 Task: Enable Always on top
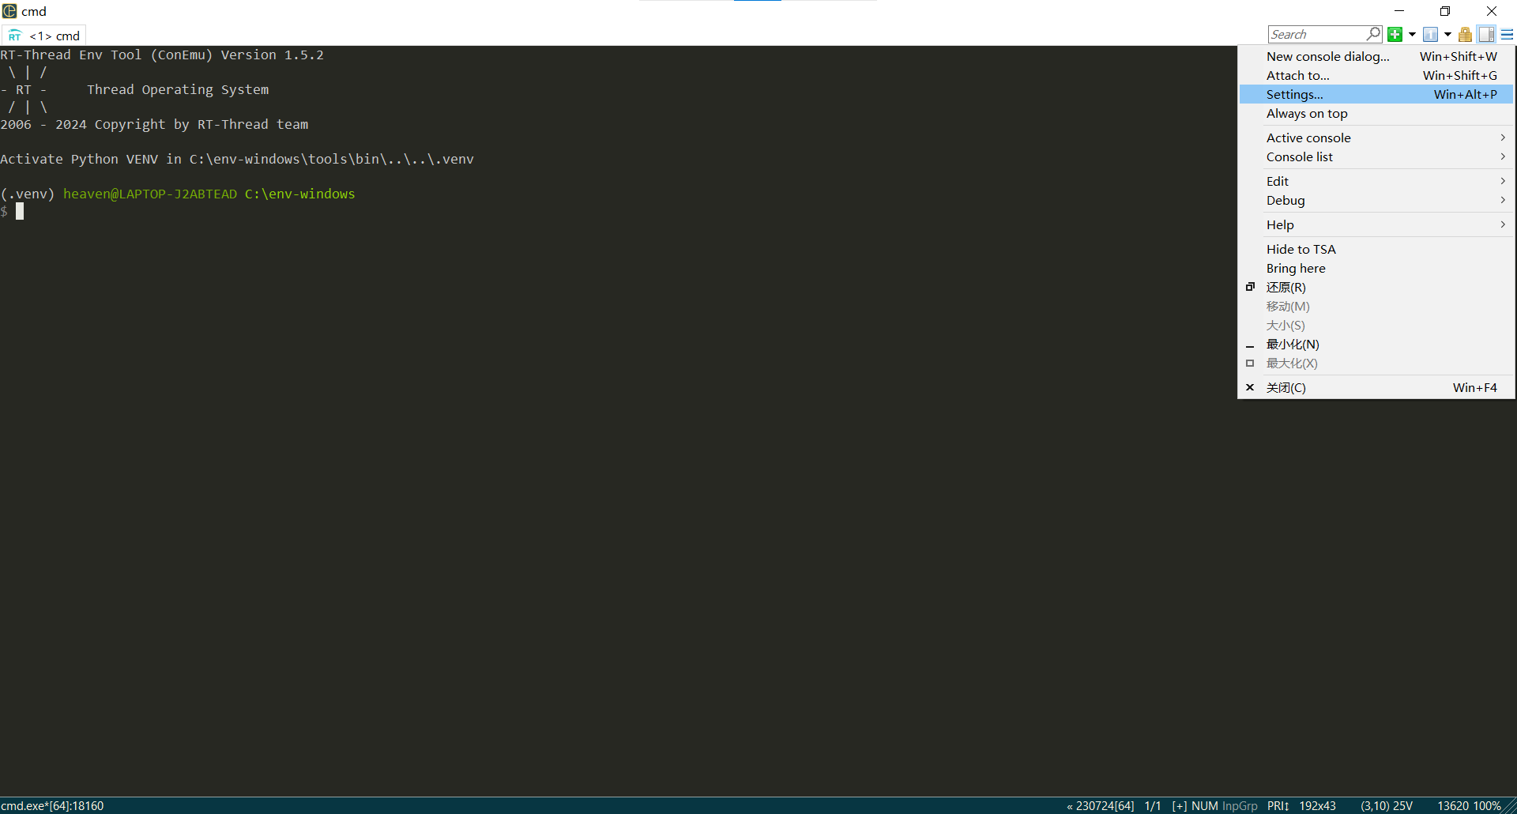coord(1307,113)
